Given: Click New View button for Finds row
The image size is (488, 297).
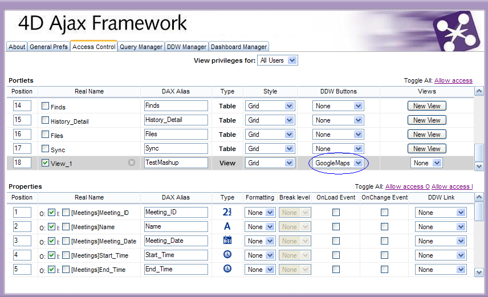Looking at the screenshot, I should [426, 106].
